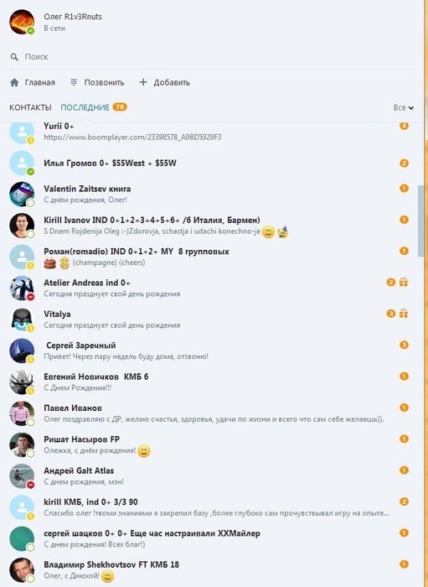Open Олег R1v3Rnuts profile avatar
428x587 pixels.
(x=22, y=22)
